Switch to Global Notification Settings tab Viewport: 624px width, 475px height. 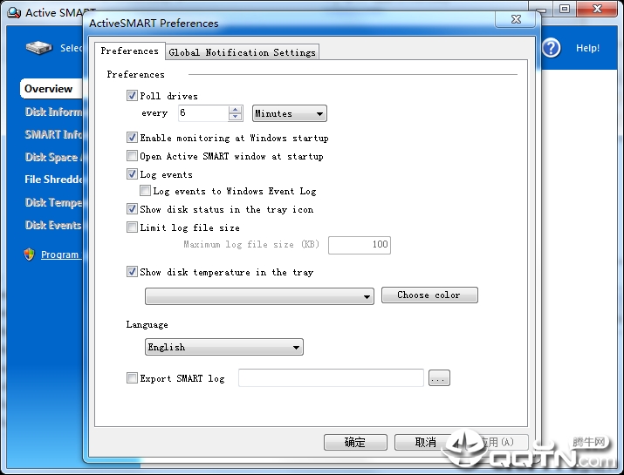pos(242,52)
